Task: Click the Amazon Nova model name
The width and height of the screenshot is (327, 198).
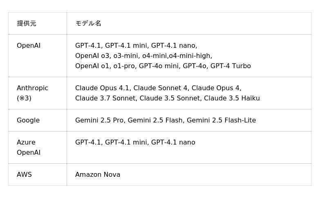Action: point(98,175)
